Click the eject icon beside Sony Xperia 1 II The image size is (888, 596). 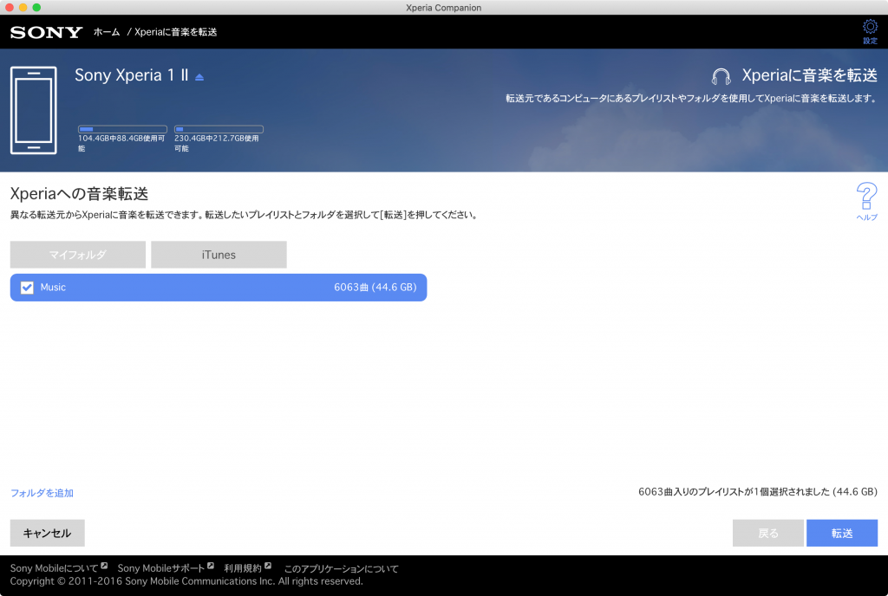pyautogui.click(x=199, y=77)
